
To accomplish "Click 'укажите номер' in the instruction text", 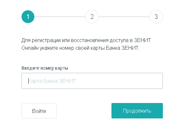I will (x=57, y=48).
